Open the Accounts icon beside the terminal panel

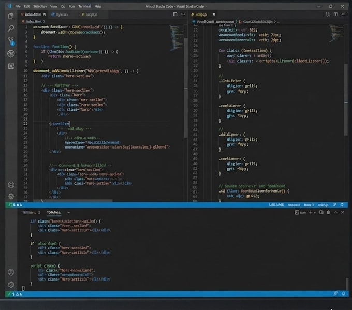click(11, 272)
